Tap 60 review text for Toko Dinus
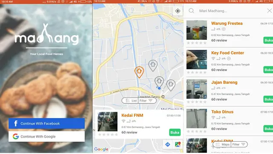 [219, 129]
